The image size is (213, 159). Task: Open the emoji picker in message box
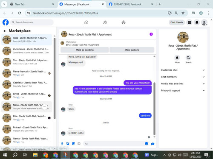coord(147,144)
